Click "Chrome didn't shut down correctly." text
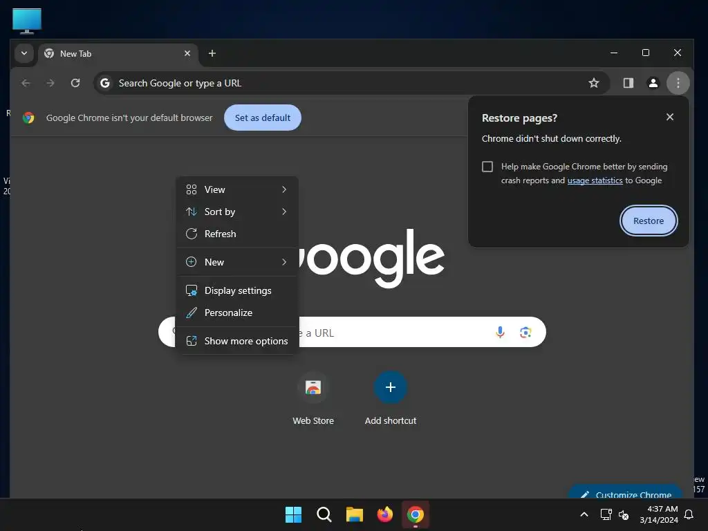This screenshot has height=531, width=708. [551, 138]
